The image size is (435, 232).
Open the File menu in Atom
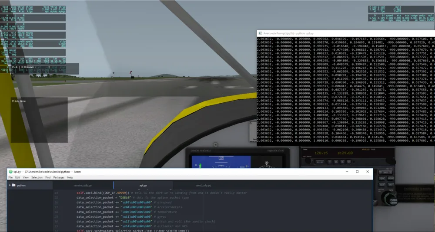tap(10, 177)
